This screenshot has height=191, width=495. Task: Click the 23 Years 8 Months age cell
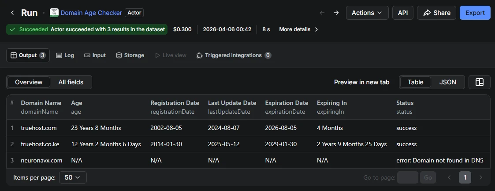coord(96,128)
